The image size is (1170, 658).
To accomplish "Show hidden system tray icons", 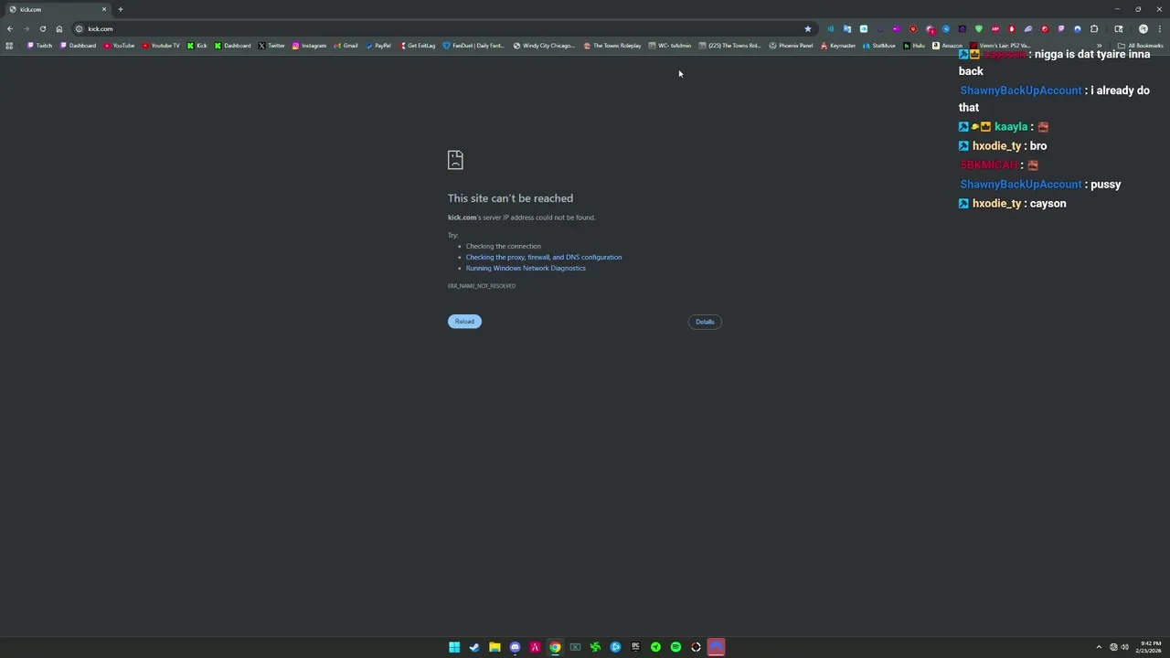I will [1099, 647].
